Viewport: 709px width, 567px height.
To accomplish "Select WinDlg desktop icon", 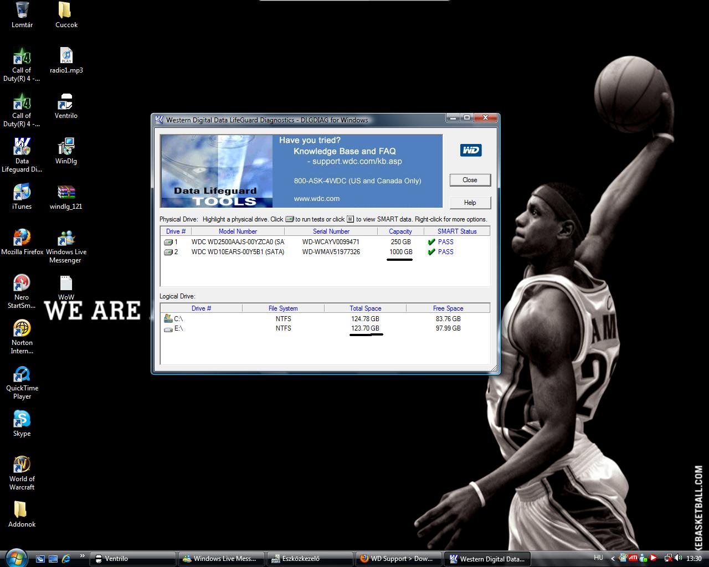I will (66, 151).
